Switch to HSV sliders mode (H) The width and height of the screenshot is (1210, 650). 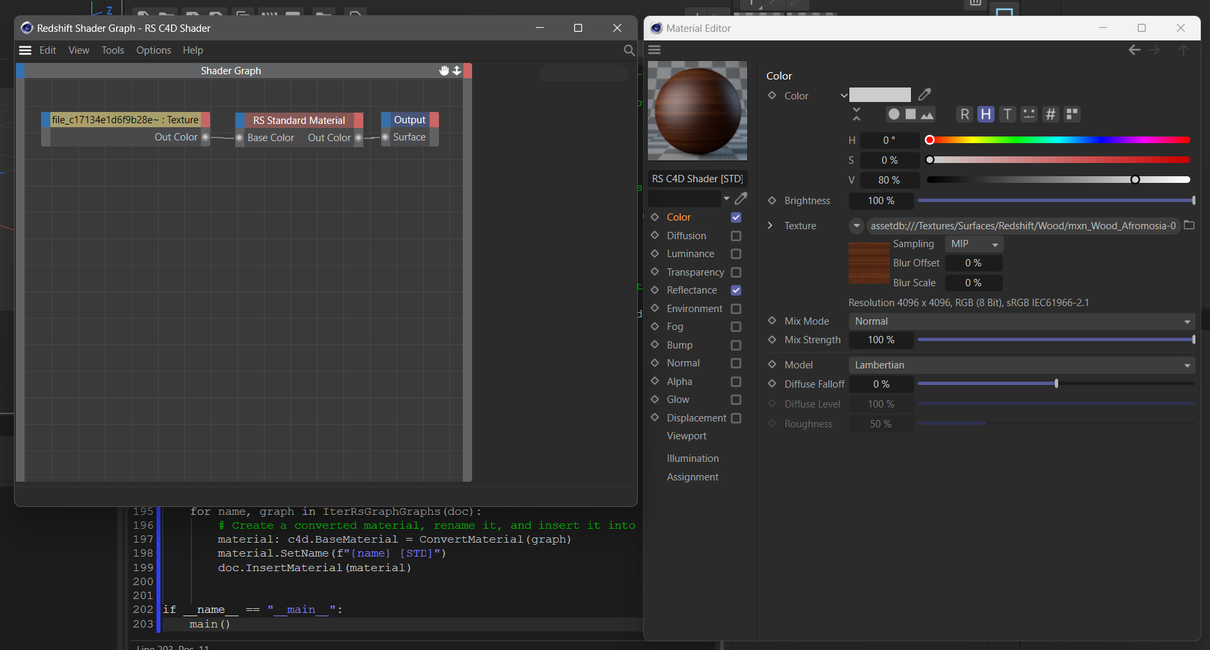pyautogui.click(x=986, y=114)
